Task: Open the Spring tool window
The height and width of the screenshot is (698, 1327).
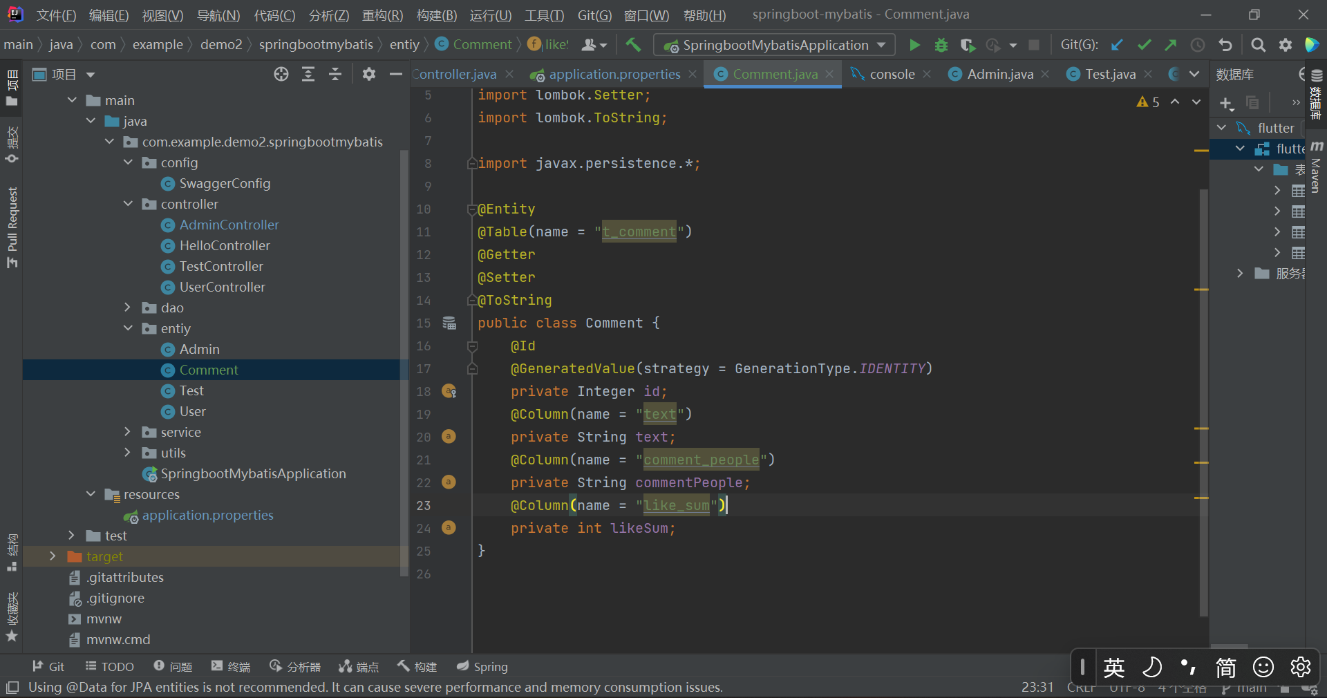Action: coord(482,667)
